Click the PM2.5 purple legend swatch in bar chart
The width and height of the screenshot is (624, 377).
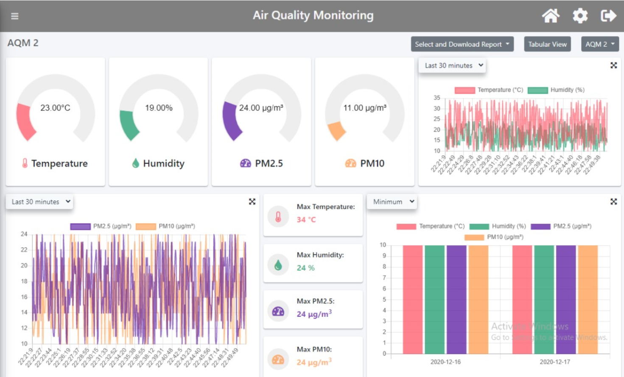[x=540, y=226]
